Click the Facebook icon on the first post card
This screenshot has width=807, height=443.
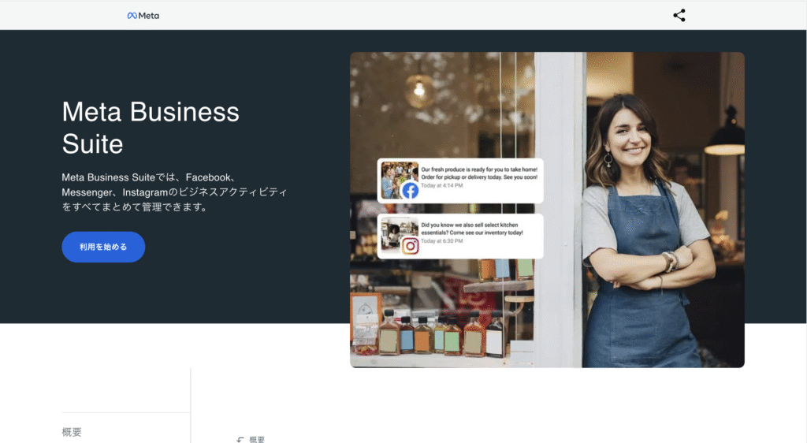[410, 191]
